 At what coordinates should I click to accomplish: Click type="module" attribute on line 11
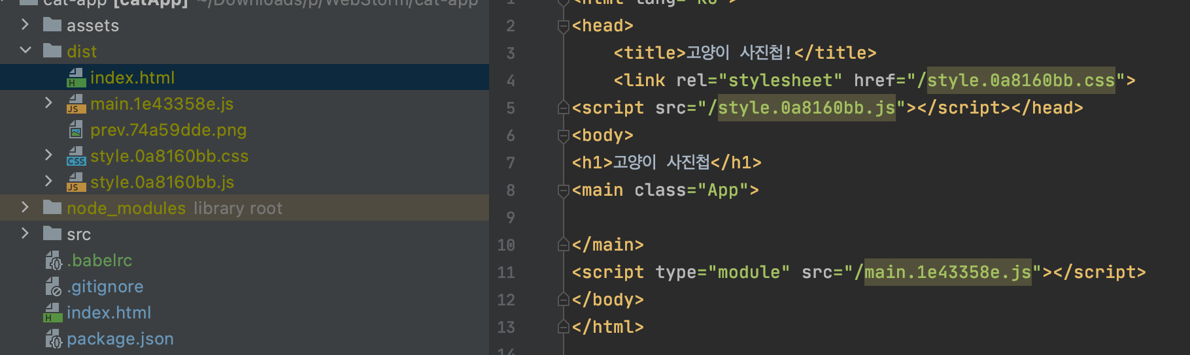(x=722, y=272)
